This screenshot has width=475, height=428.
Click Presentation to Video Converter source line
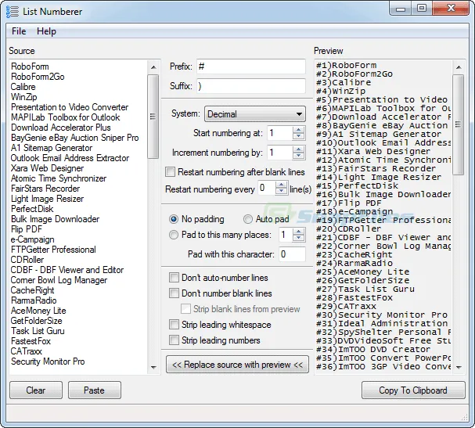pos(70,107)
